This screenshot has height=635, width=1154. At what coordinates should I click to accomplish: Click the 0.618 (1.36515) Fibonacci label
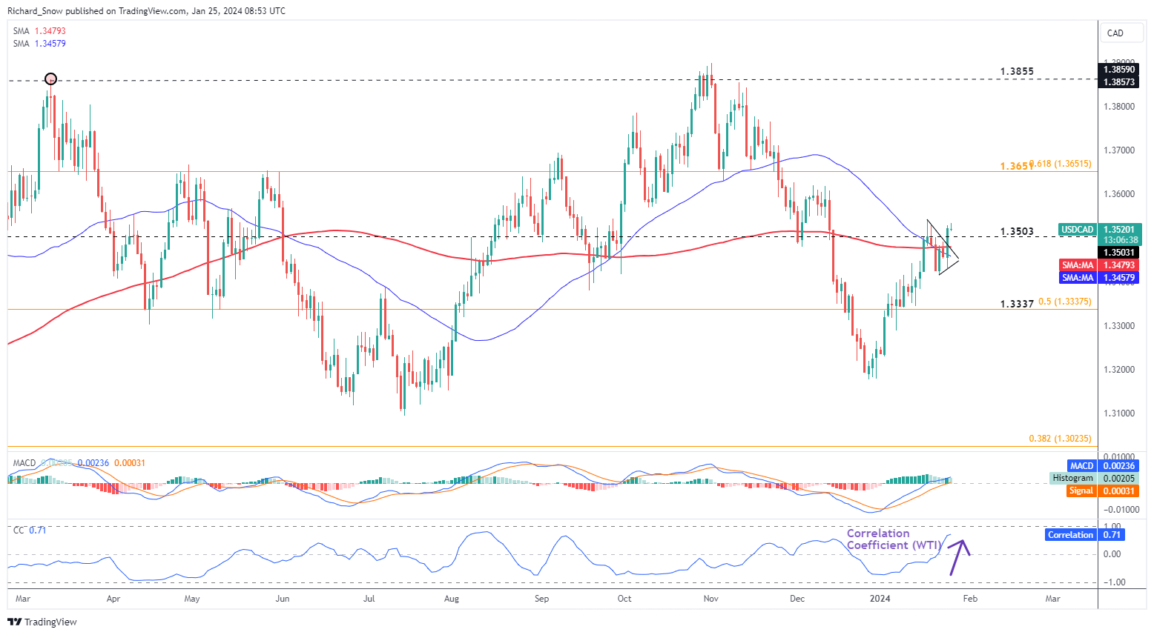click(x=1060, y=164)
